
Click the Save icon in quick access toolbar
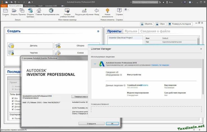(15, 2)
